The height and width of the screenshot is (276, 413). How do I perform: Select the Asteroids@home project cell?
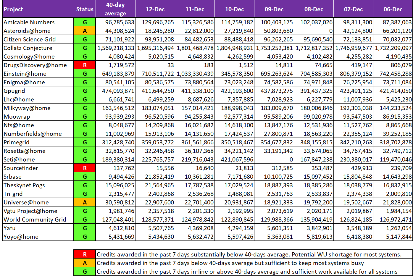38,31
